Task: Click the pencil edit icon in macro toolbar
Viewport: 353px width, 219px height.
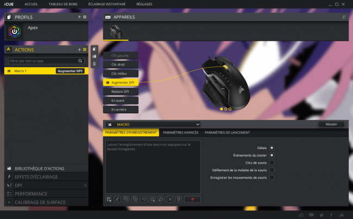Action: (x=117, y=199)
